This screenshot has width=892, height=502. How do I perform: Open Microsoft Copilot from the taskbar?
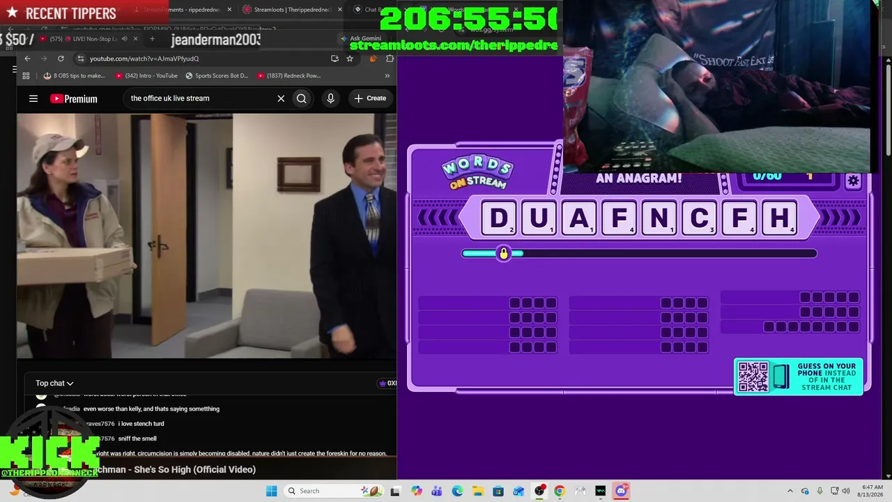pyautogui.click(x=417, y=491)
